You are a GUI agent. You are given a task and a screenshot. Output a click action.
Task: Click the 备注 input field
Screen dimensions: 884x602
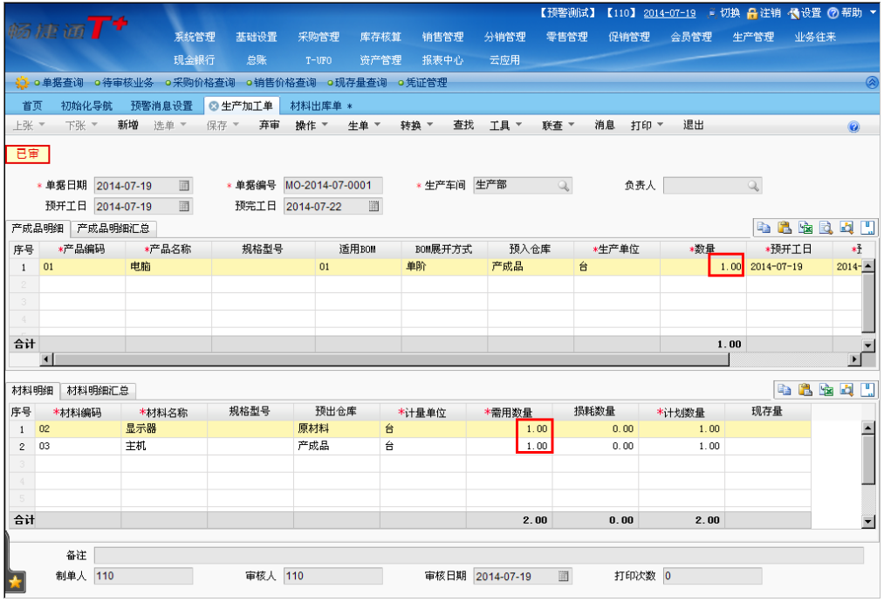478,555
